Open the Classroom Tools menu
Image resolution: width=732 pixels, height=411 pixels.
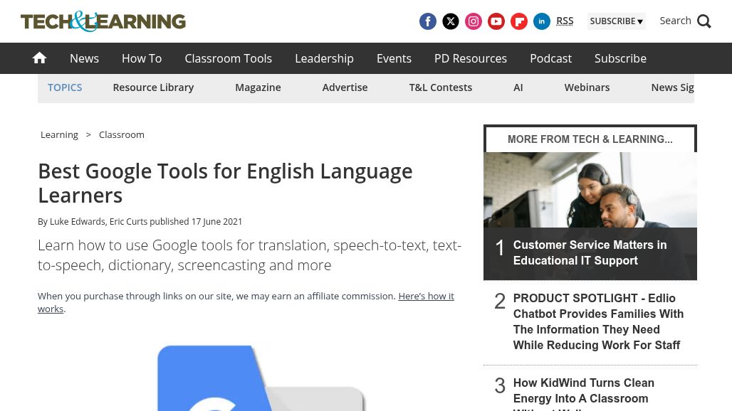pyautogui.click(x=229, y=58)
